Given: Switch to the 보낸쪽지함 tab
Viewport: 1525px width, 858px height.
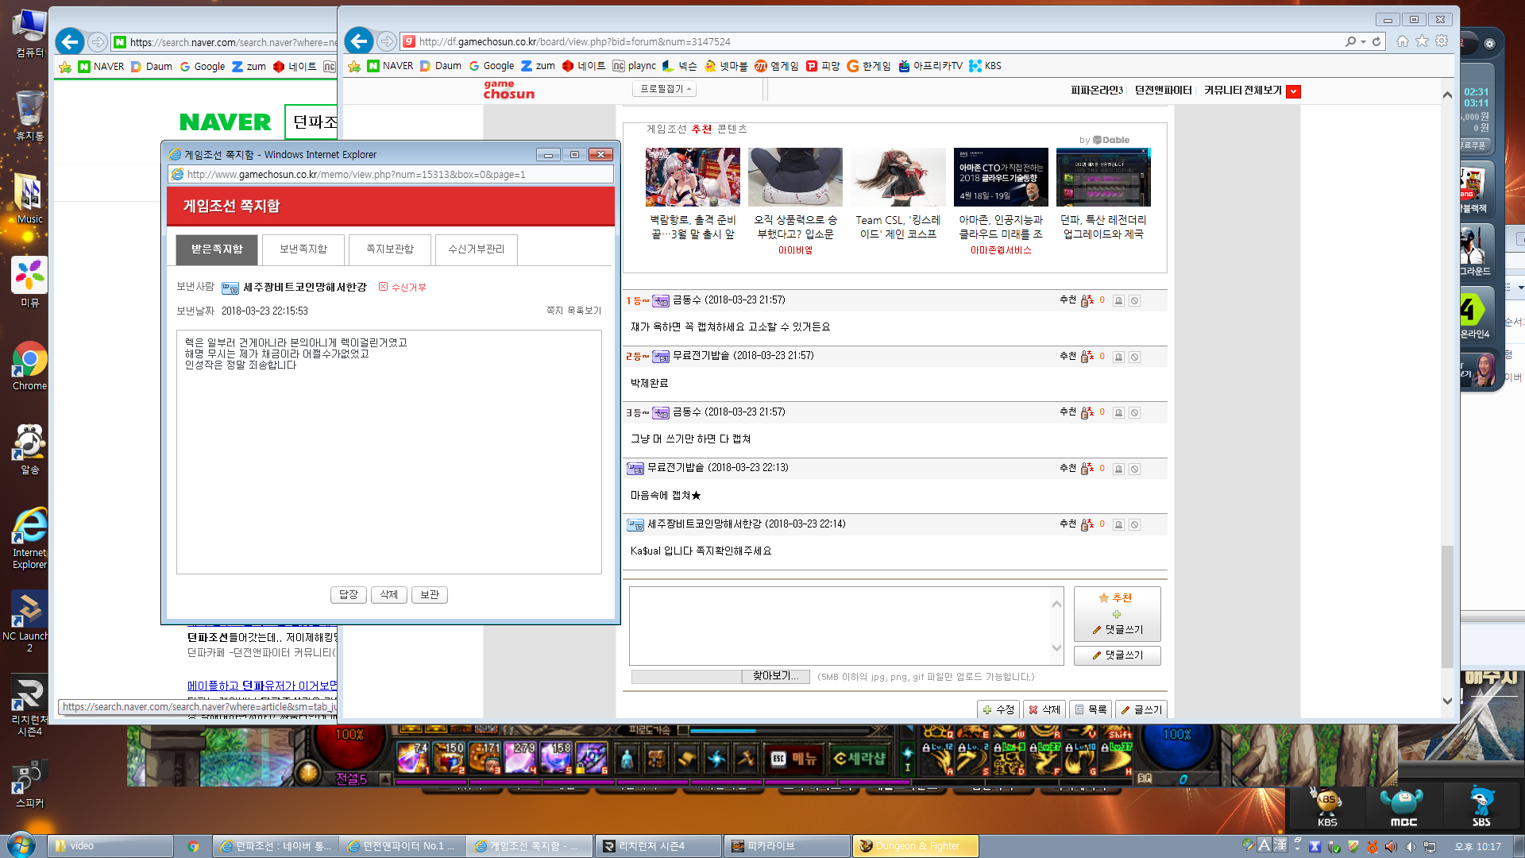Looking at the screenshot, I should (303, 249).
